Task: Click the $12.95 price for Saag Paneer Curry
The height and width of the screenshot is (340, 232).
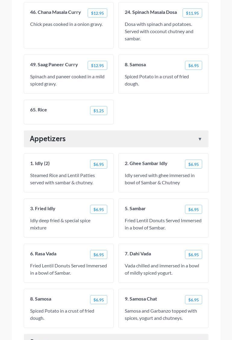Action: [x=97, y=65]
